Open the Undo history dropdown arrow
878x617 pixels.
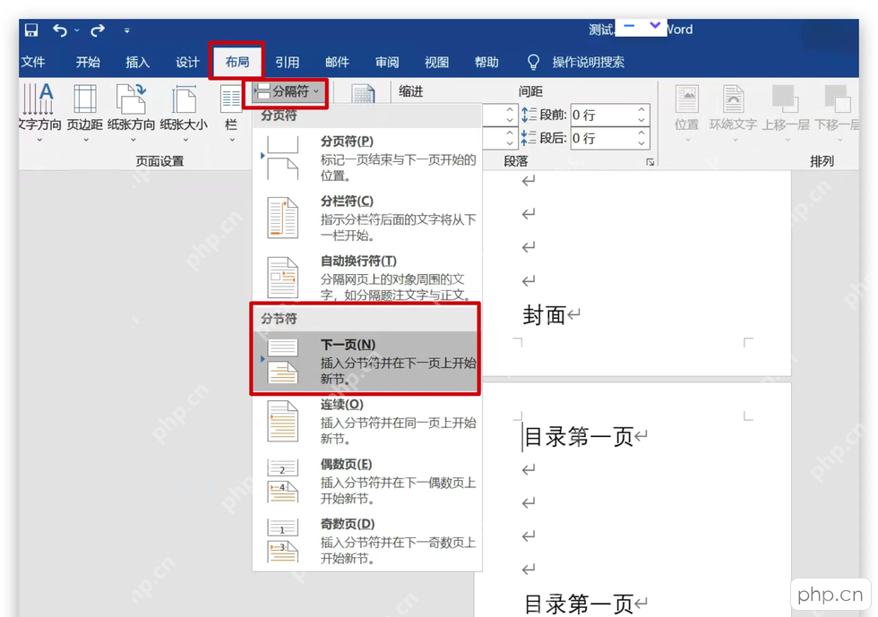[77, 30]
